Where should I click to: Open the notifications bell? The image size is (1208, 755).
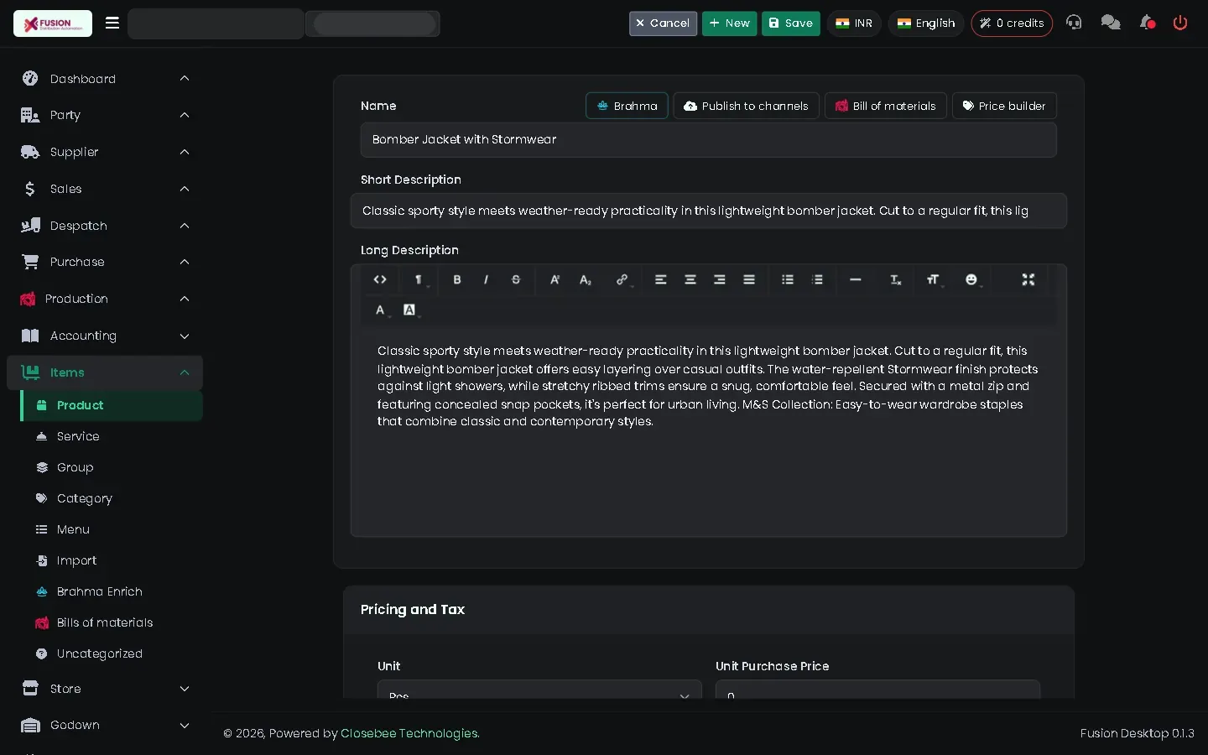click(x=1148, y=23)
